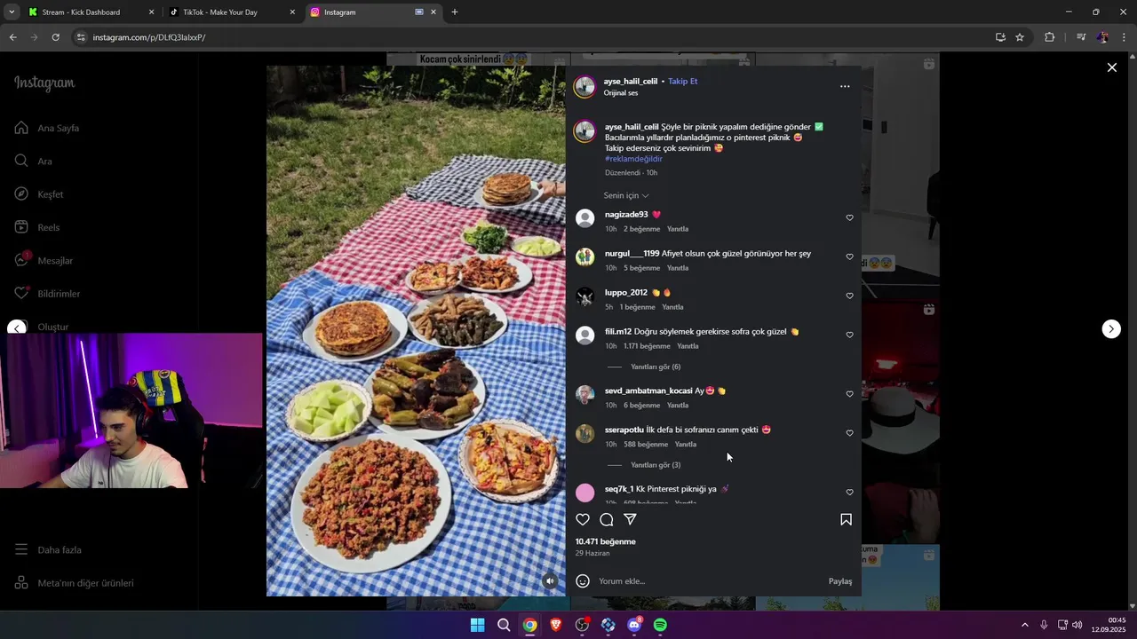Open comment bubble icon under the post
The width and height of the screenshot is (1137, 639).
[x=607, y=519]
